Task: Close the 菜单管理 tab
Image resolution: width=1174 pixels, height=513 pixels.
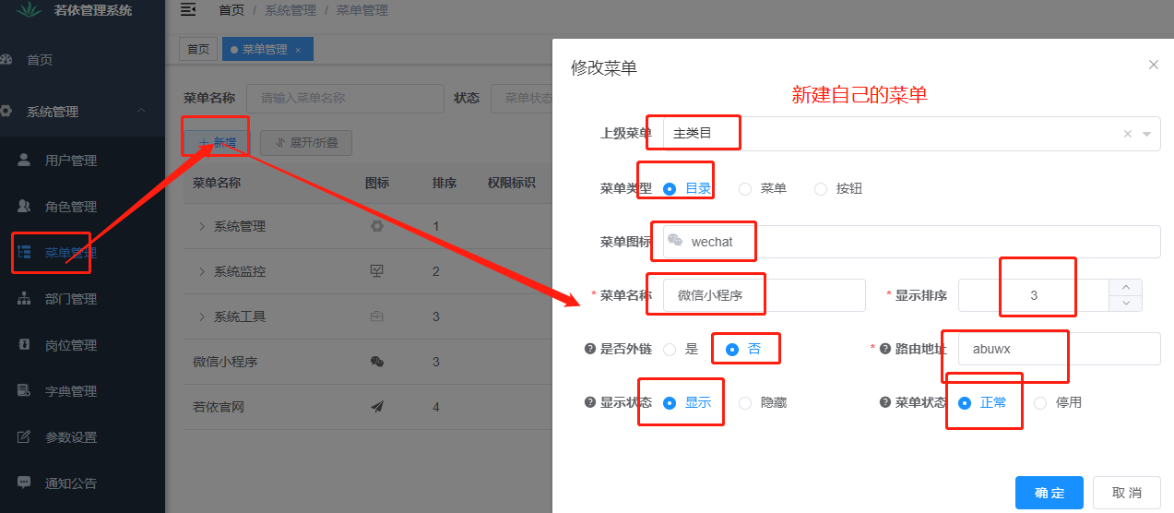Action: pos(298,50)
